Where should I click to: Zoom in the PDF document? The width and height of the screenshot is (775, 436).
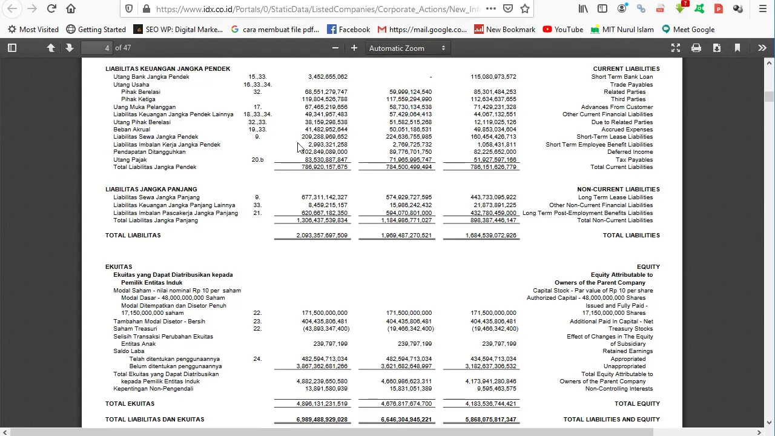[x=354, y=48]
